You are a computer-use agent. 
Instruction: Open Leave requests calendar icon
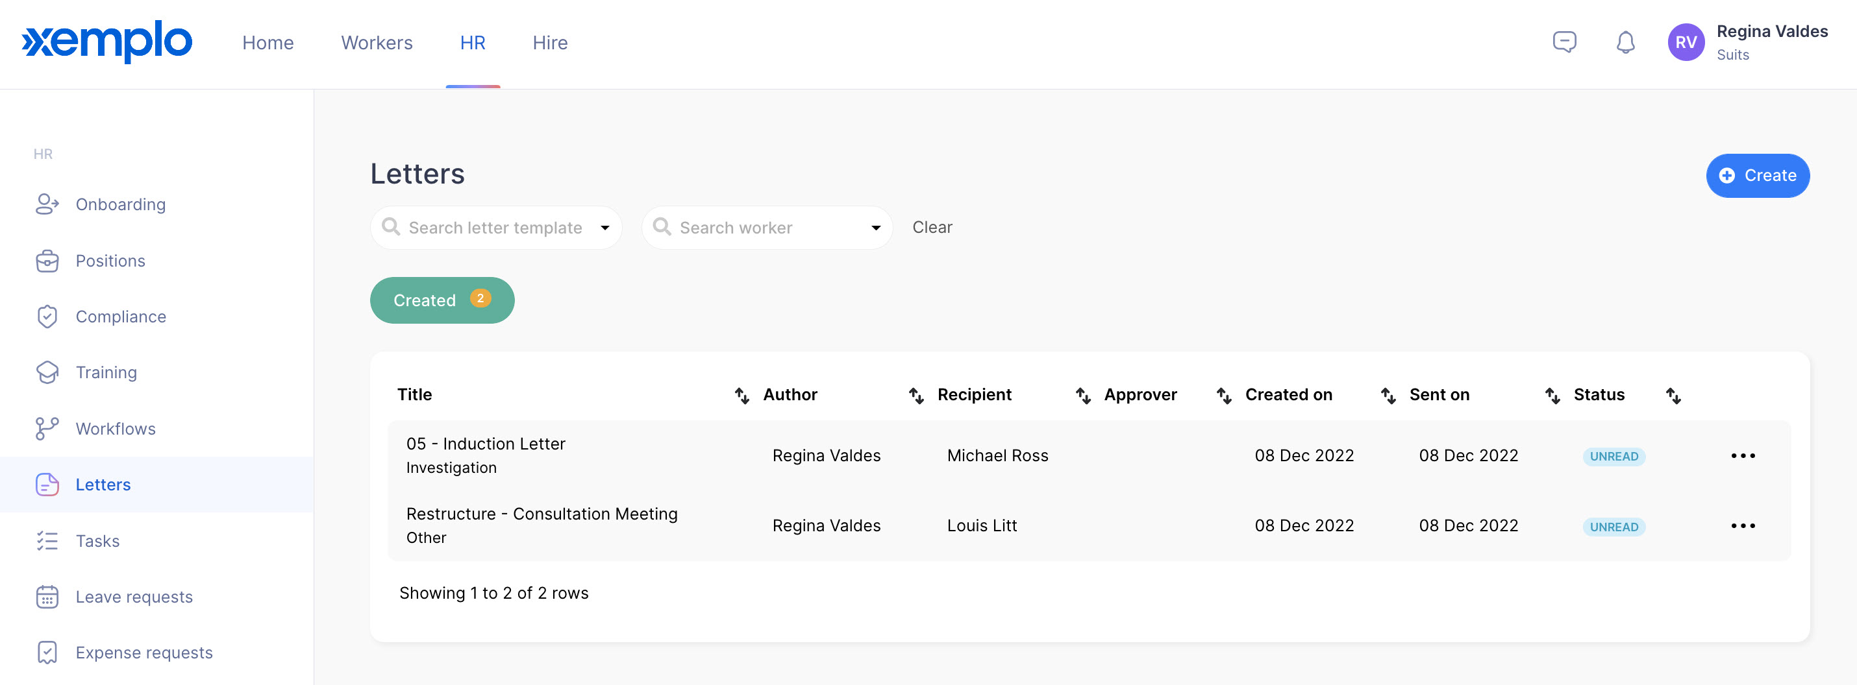click(47, 596)
